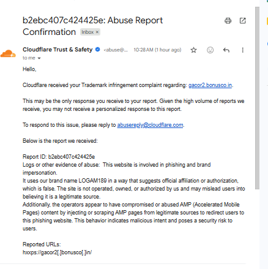Open the gacor2.bonusco.in link
The height and width of the screenshot is (269, 268).
(210, 85)
